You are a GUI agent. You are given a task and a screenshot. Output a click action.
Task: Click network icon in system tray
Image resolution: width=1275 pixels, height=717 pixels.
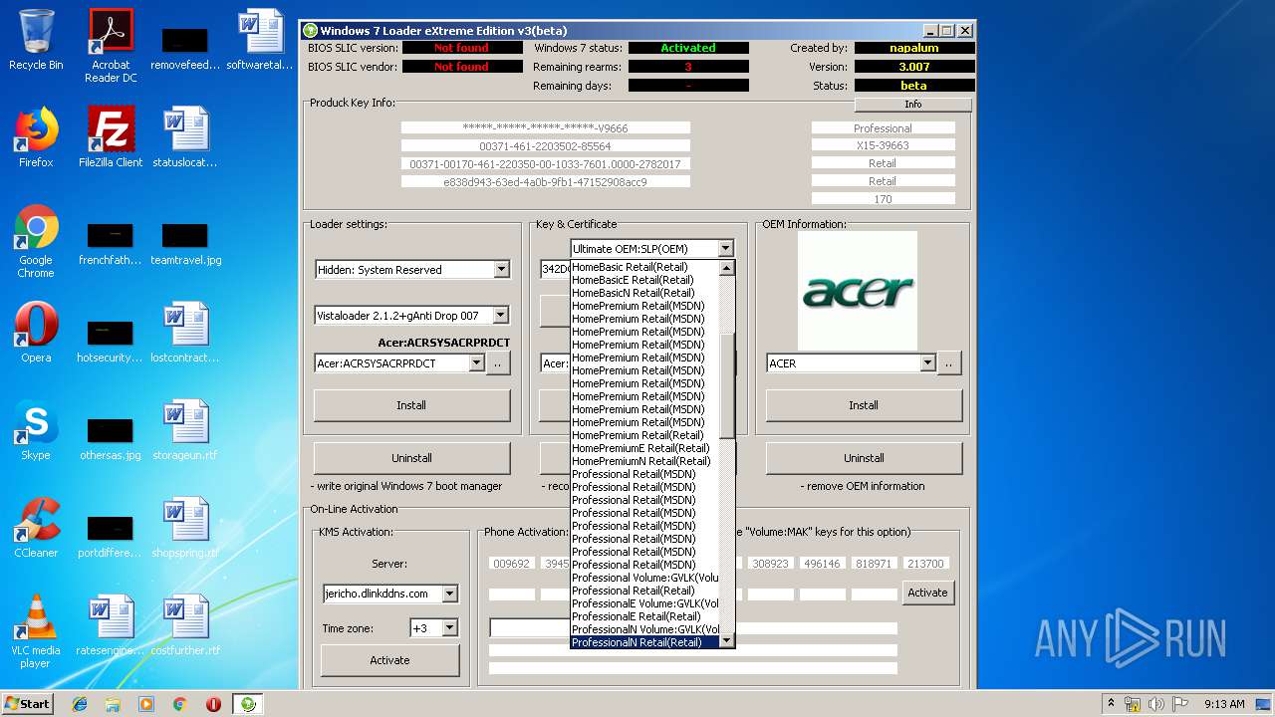coord(1134,704)
